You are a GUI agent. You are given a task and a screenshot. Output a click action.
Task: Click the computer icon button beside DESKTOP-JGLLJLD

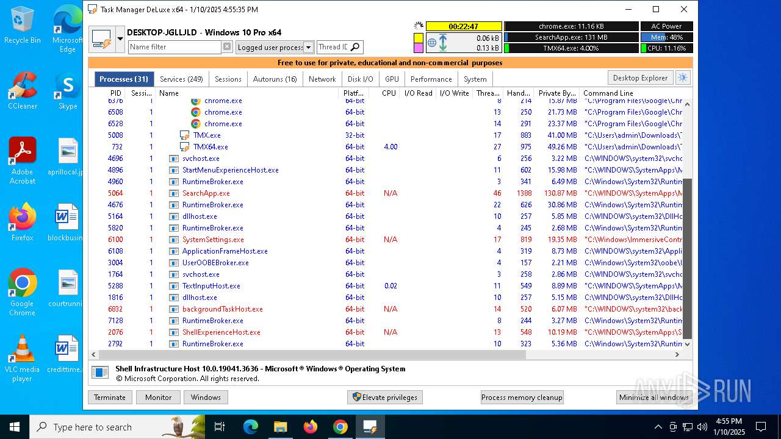(x=101, y=40)
